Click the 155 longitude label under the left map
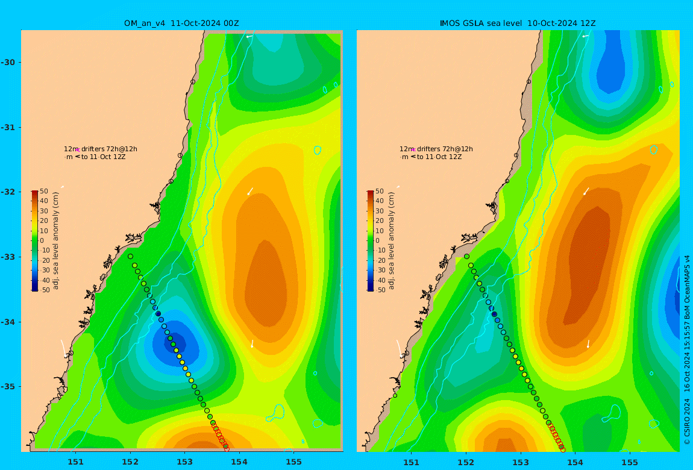Image resolution: width=693 pixels, height=470 pixels. pos(293,462)
